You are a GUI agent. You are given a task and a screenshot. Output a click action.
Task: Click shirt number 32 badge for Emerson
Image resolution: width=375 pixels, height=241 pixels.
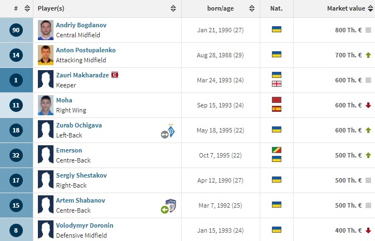coord(16,155)
